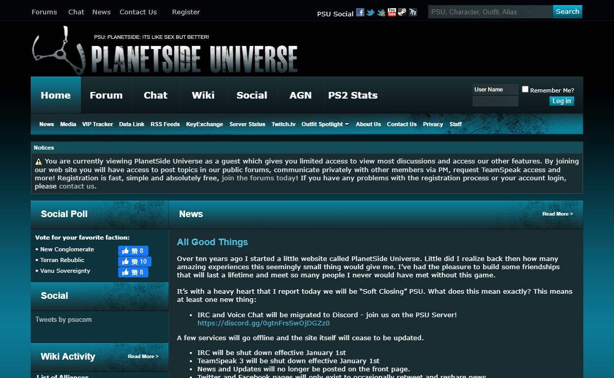614x378 pixels.
Task: Click the 'join the forums today' link
Action: pos(259,178)
